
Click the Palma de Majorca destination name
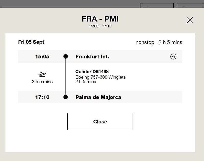click(98, 97)
